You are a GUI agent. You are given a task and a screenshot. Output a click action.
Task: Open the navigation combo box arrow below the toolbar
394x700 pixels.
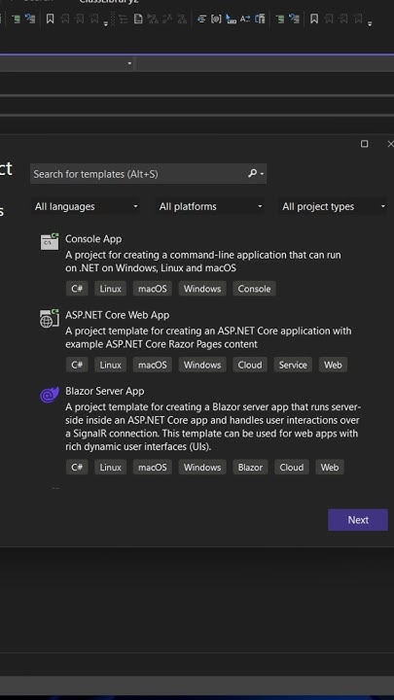(x=129, y=63)
